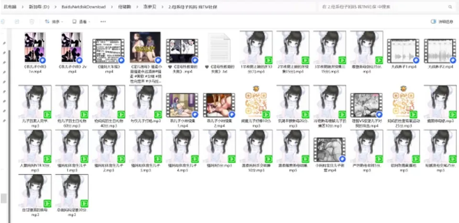
Task: Toggle the details pane (详细信息) button
Action: (x=442, y=22)
